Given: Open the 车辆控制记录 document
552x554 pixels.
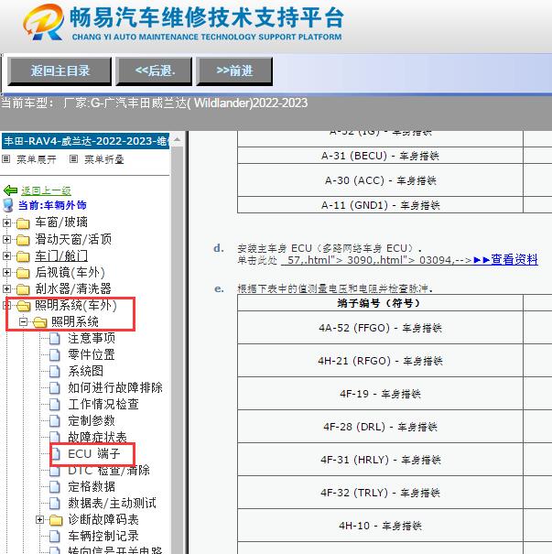Looking at the screenshot, I should point(103,537).
